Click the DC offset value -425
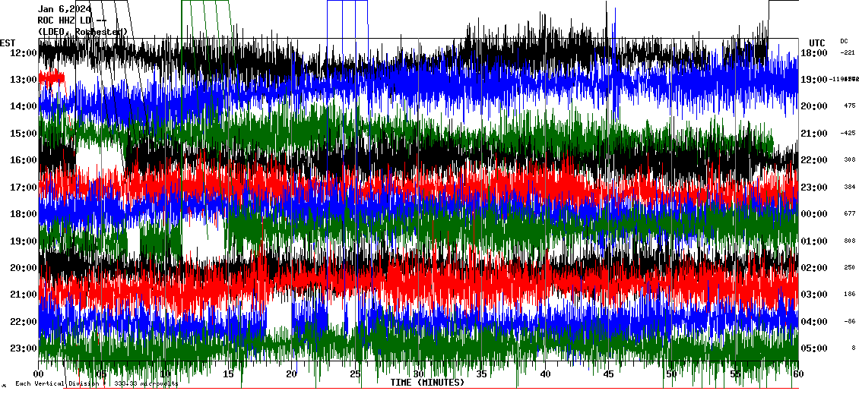The width and height of the screenshot is (859, 394). (848, 134)
